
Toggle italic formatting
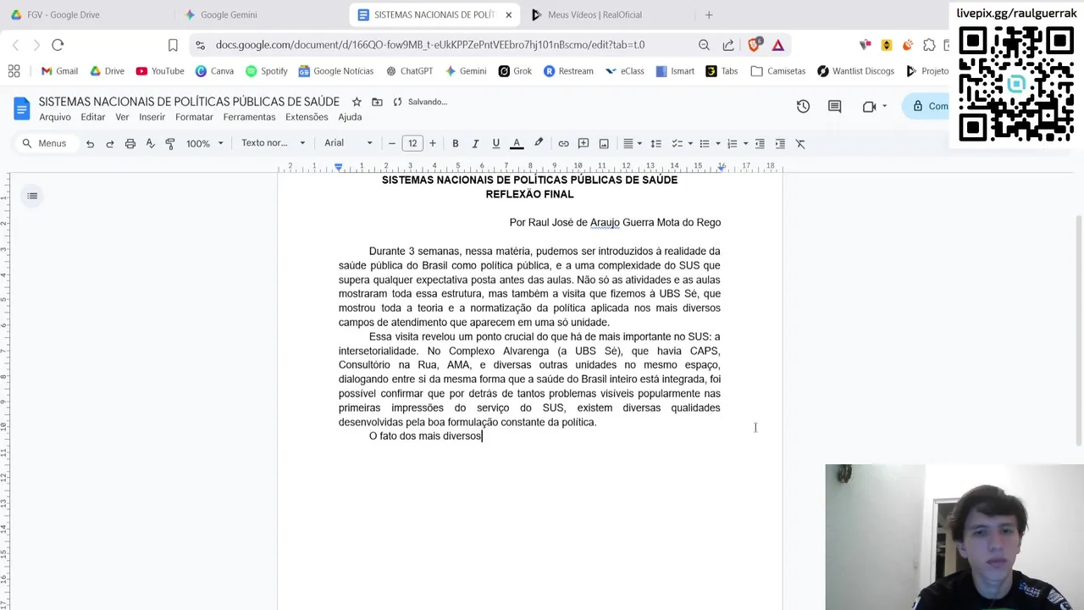[475, 144]
